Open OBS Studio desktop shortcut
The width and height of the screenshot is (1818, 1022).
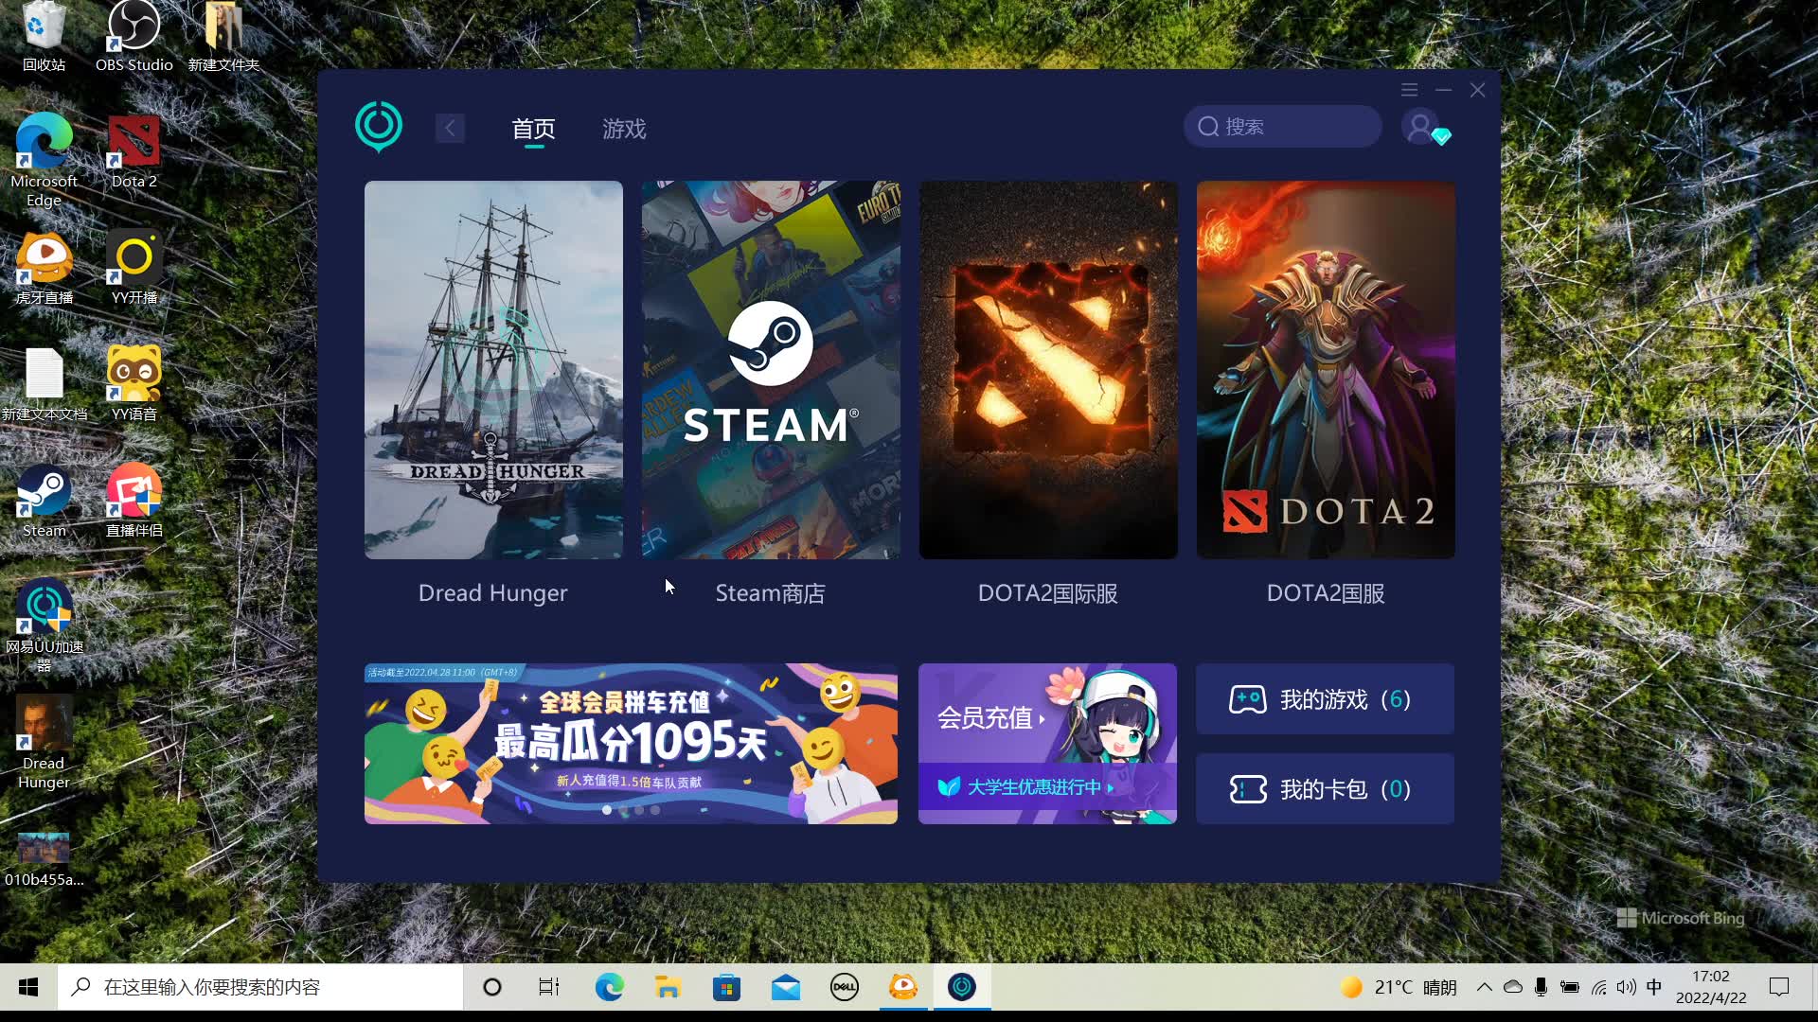click(x=134, y=37)
